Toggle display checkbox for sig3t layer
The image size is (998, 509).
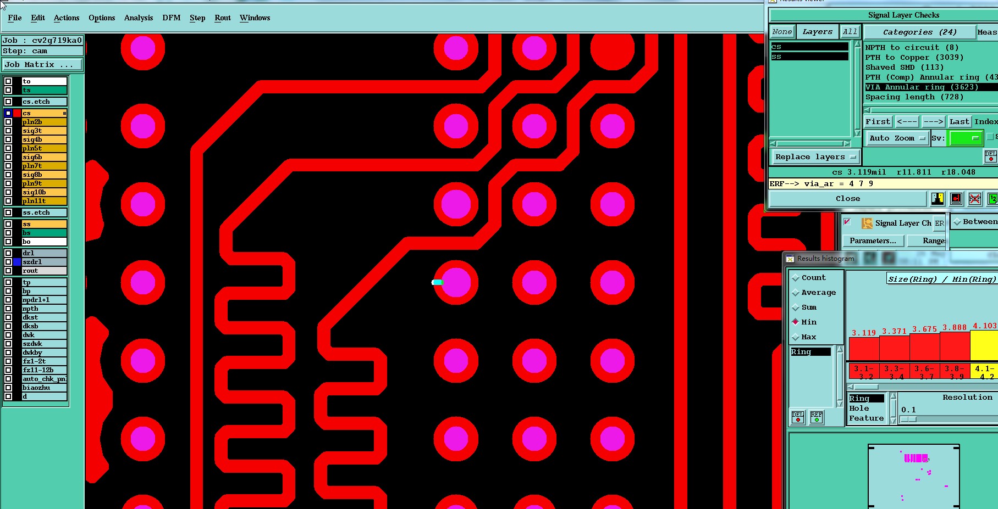click(8, 131)
